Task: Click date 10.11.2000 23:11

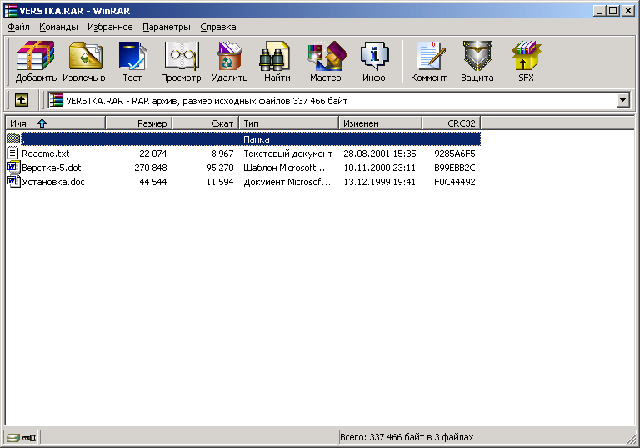Action: click(x=380, y=168)
